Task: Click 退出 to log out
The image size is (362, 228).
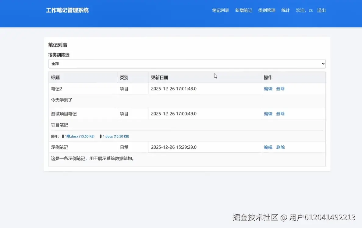Action: coord(321,10)
